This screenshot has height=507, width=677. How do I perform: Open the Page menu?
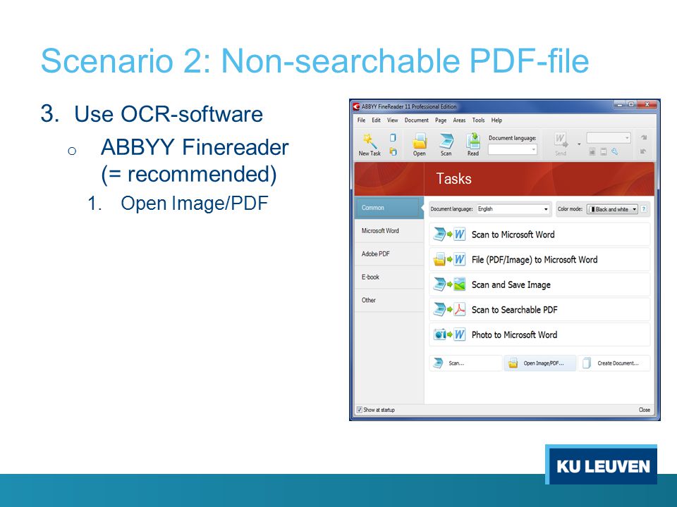tap(441, 120)
